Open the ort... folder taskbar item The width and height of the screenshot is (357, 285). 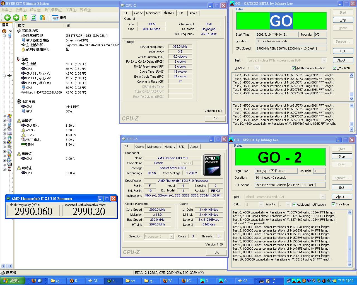(x=132, y=281)
